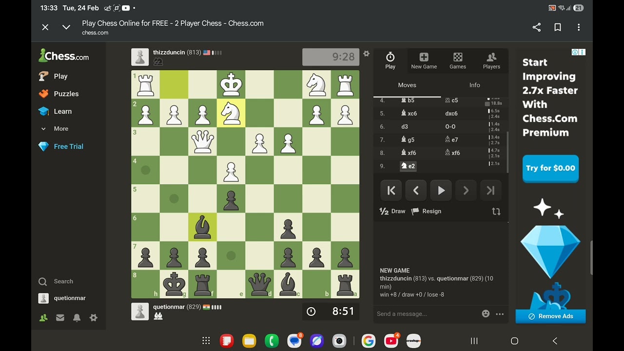Open the Games tab
Viewport: 624px width, 351px height.
click(x=458, y=61)
